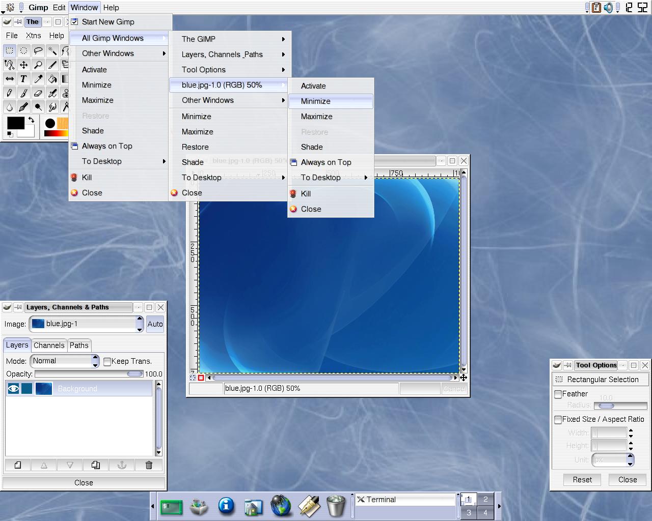This screenshot has width=652, height=521.
Task: Select the Intelligent Scissors tool
Action: pos(9,65)
